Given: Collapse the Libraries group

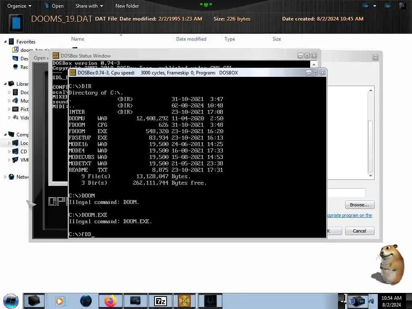Looking at the screenshot, I should (5, 84).
